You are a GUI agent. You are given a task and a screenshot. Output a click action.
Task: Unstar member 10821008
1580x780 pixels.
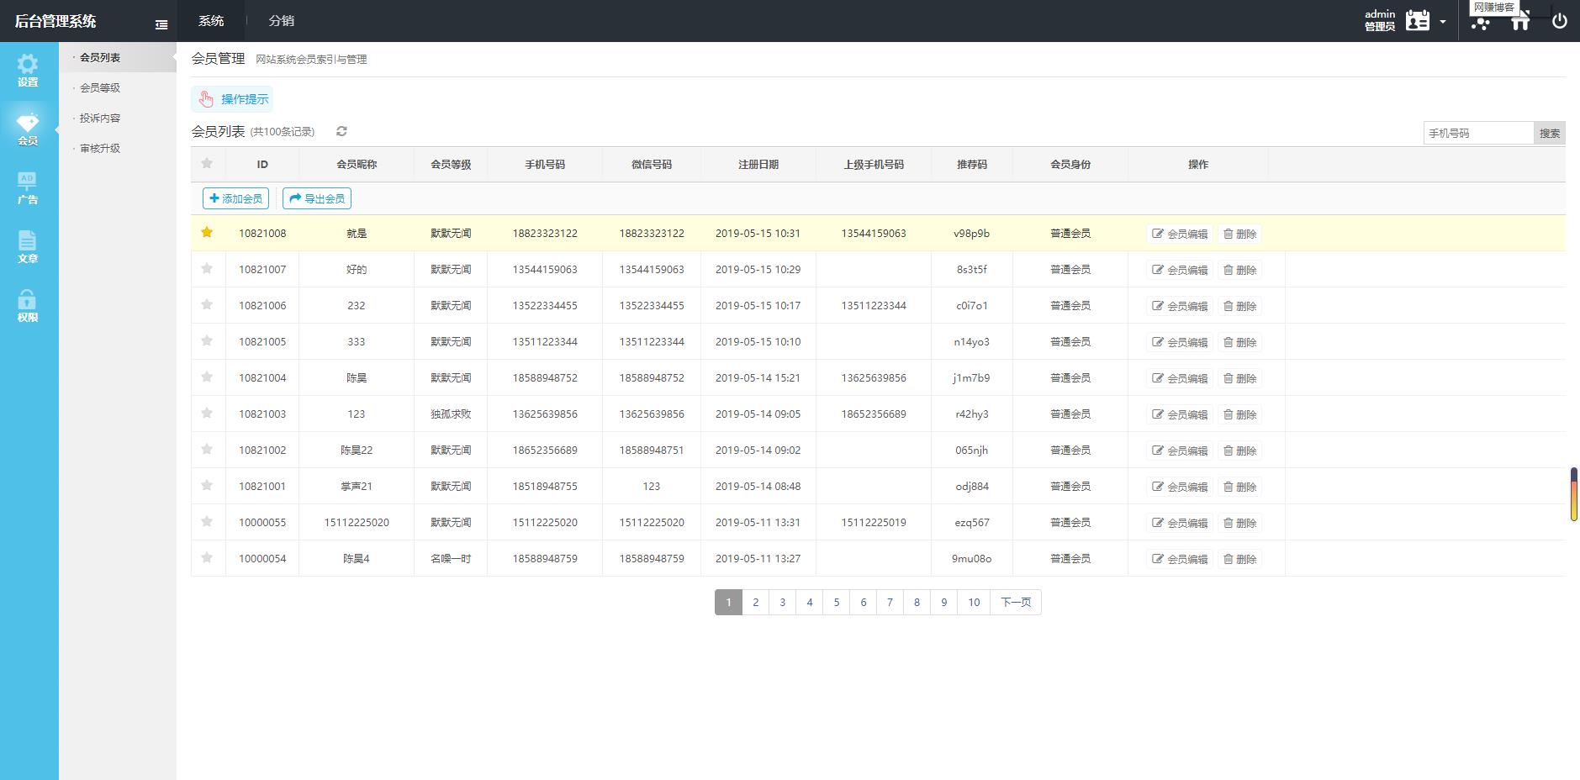207,232
